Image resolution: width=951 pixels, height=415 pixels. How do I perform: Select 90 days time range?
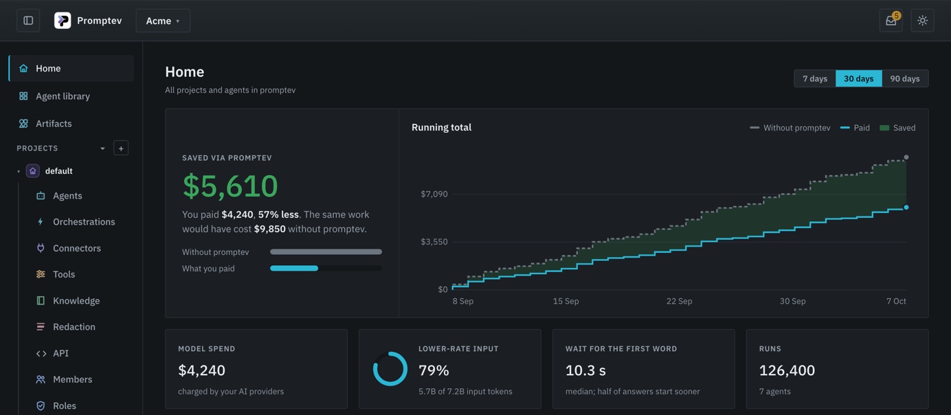click(905, 78)
